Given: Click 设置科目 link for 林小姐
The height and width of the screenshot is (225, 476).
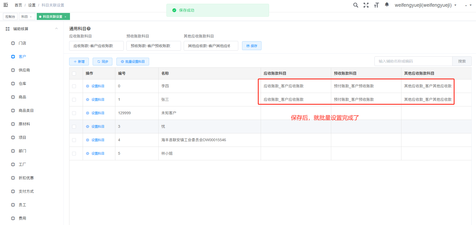Looking at the screenshot, I should 95,154.
